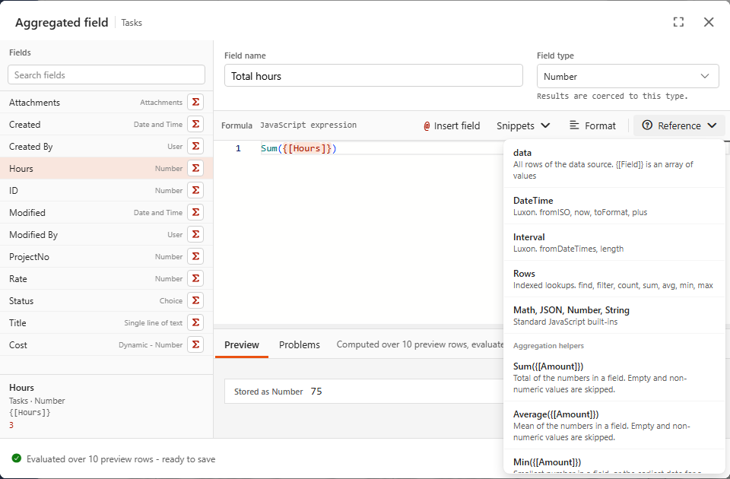
Task: Choose the data reference entry
Action: (614, 164)
